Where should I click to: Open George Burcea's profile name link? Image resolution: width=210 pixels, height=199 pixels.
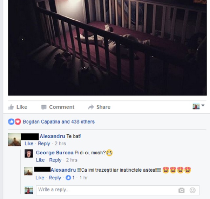point(55,153)
